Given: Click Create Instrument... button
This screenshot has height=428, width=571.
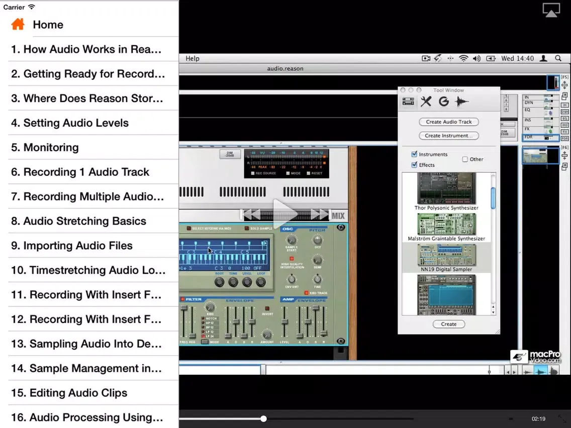Looking at the screenshot, I should click(x=449, y=136).
